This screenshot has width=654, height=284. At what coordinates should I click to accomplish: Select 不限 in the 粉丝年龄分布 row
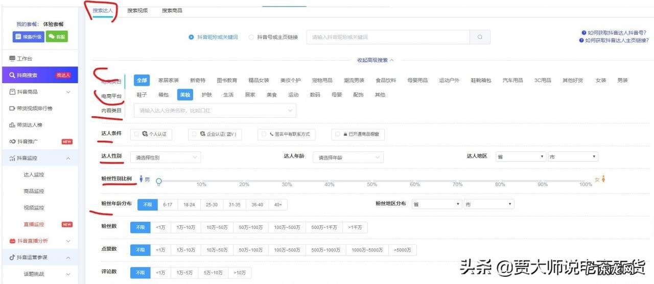147,204
